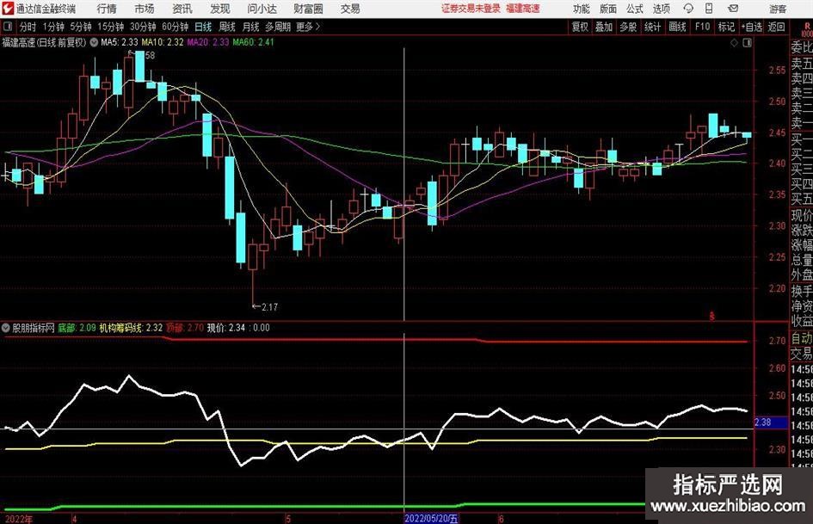813x524 pixels.
Task: Click the 返回 back button
Action: (x=776, y=27)
